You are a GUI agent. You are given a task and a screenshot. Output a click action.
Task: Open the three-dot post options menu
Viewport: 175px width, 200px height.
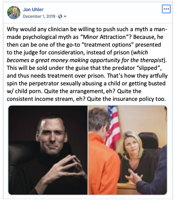pyautogui.click(x=166, y=9)
